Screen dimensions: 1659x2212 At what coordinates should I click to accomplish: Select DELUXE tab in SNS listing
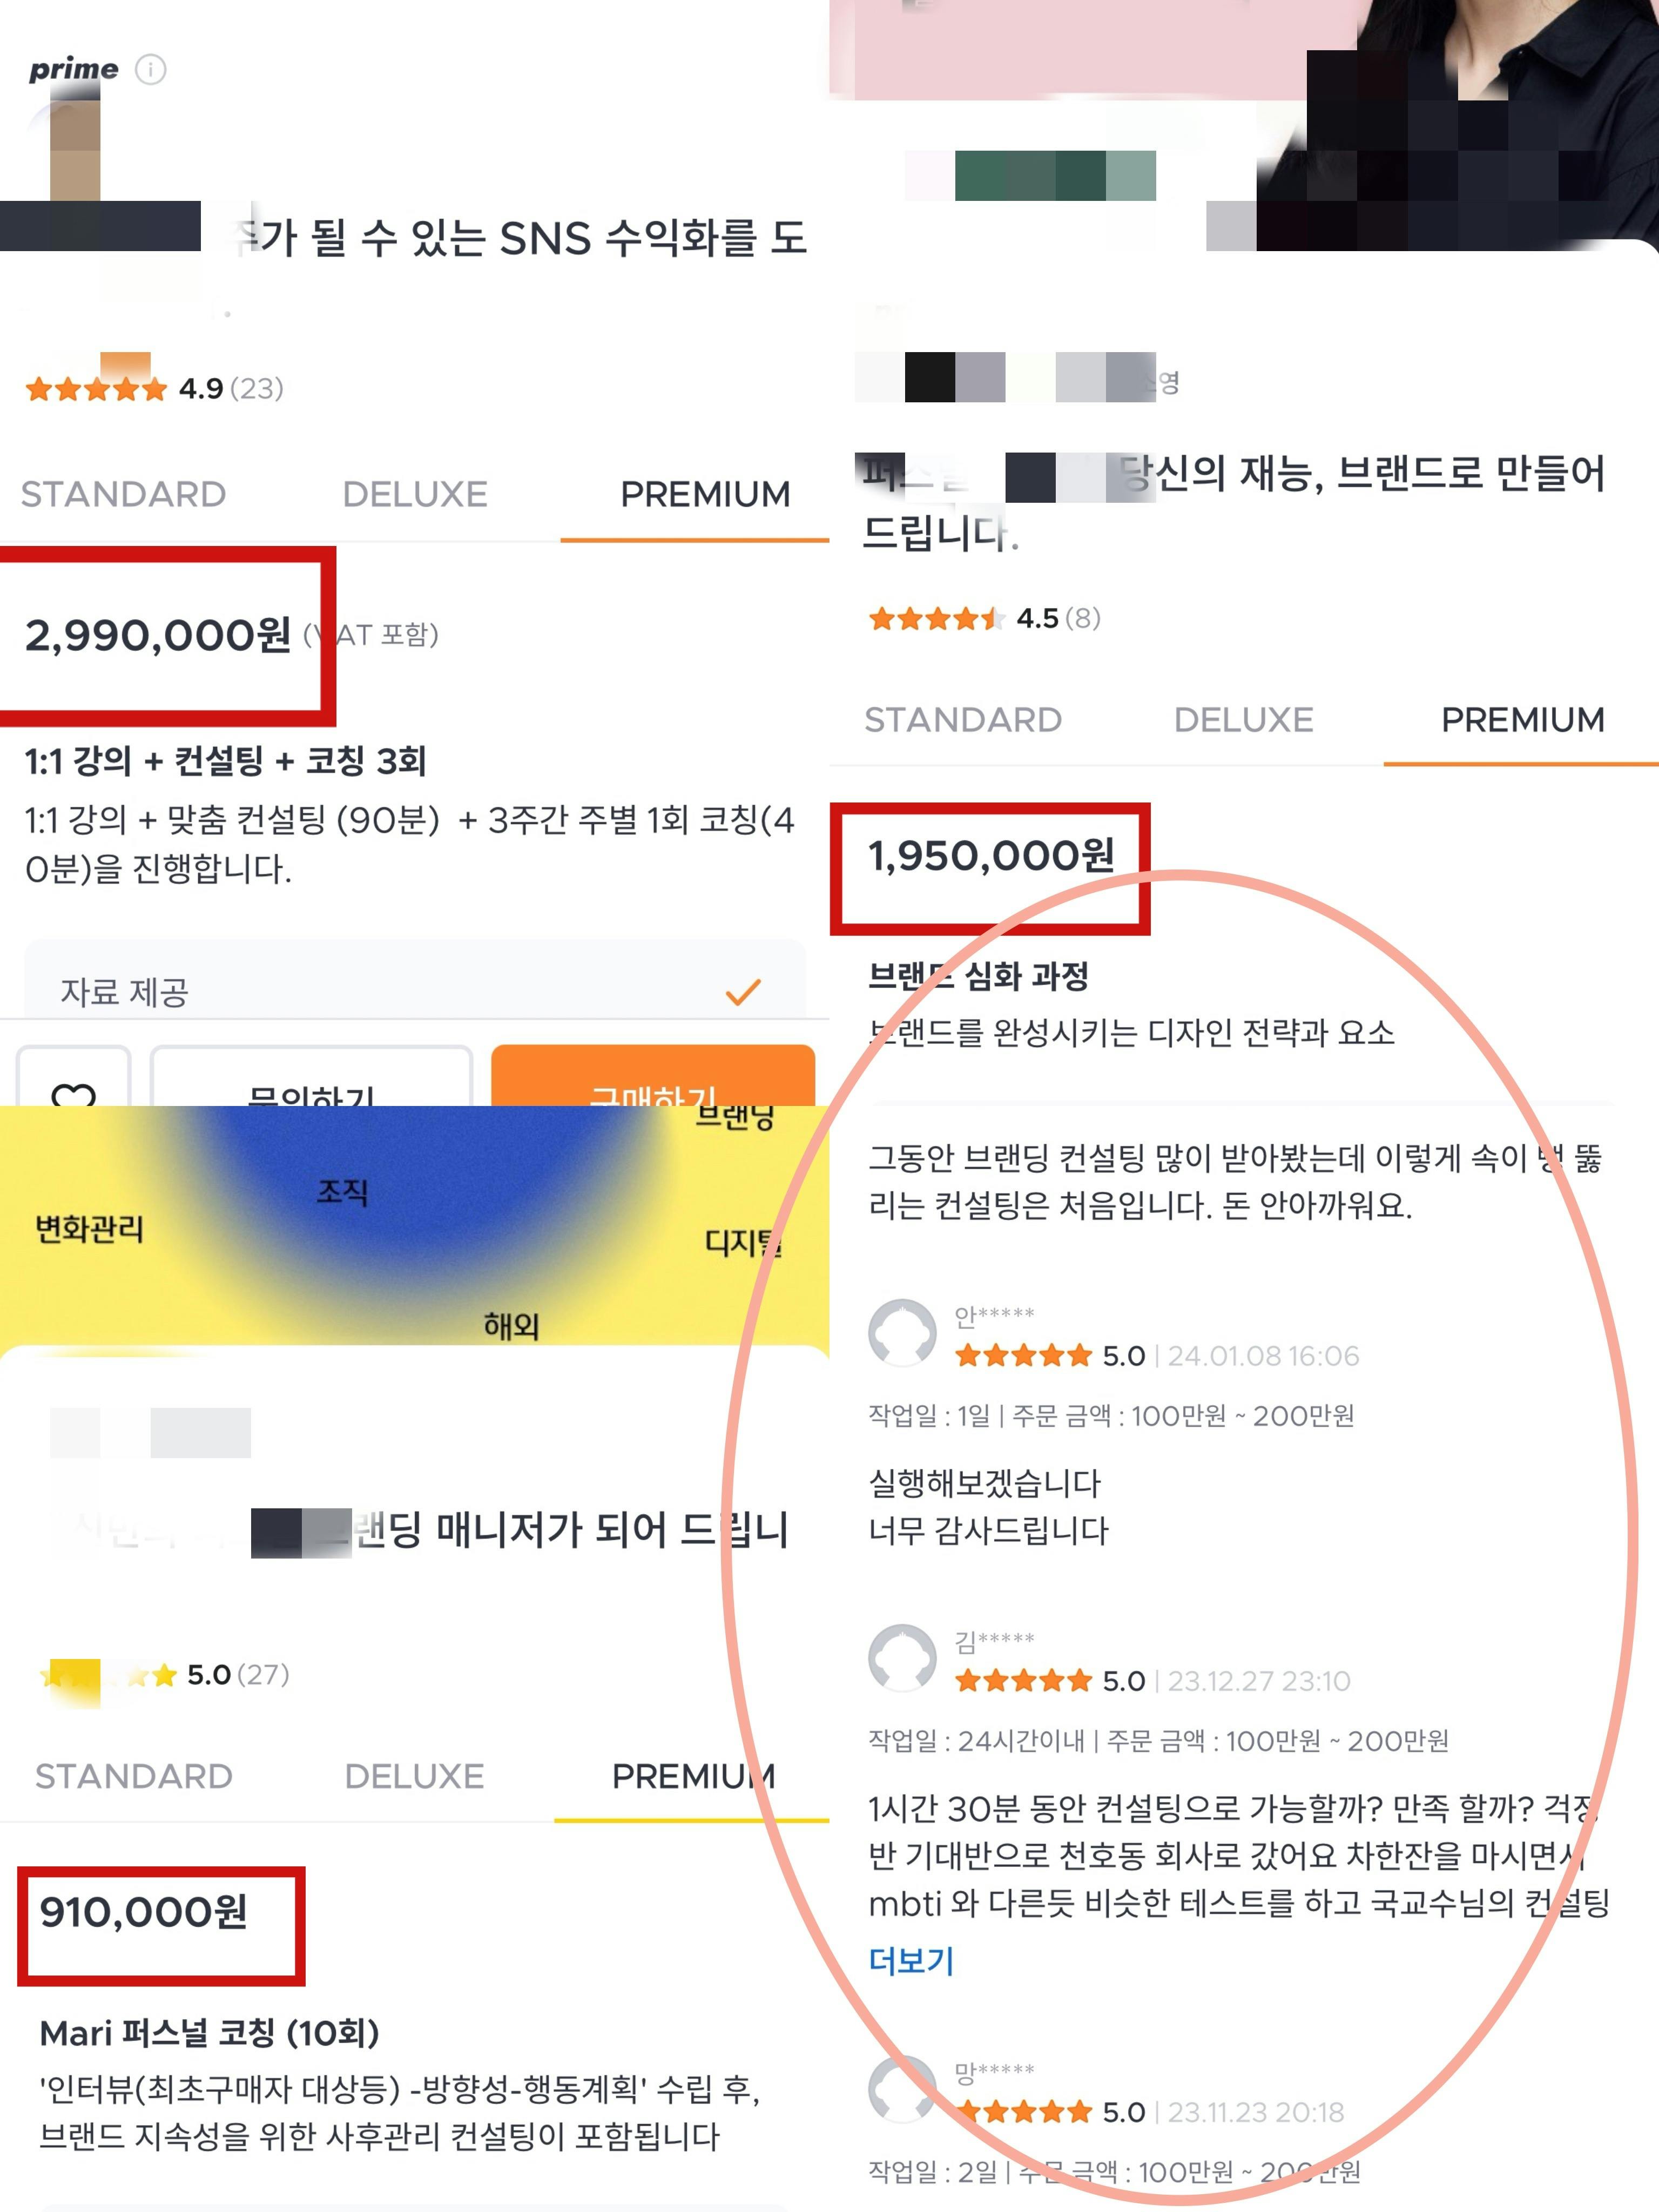pyautogui.click(x=415, y=494)
